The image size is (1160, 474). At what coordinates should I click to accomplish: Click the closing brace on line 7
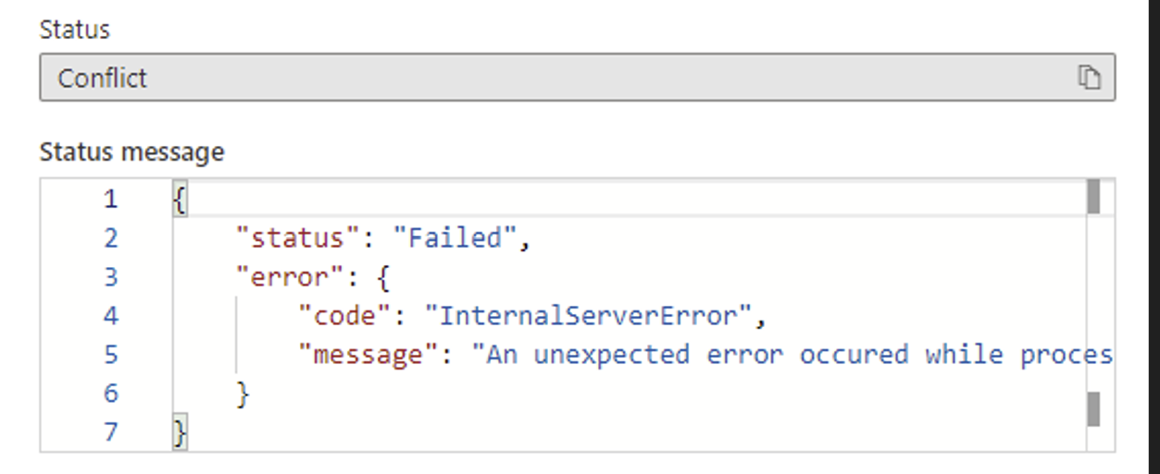[181, 432]
